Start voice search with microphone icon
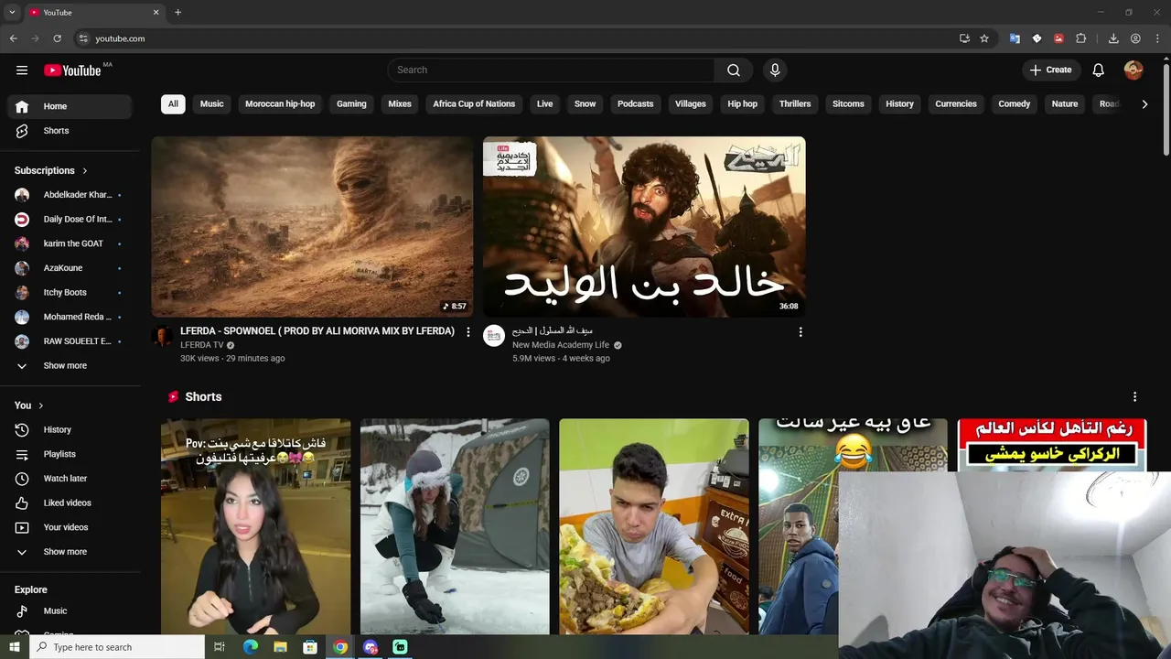 pyautogui.click(x=775, y=70)
